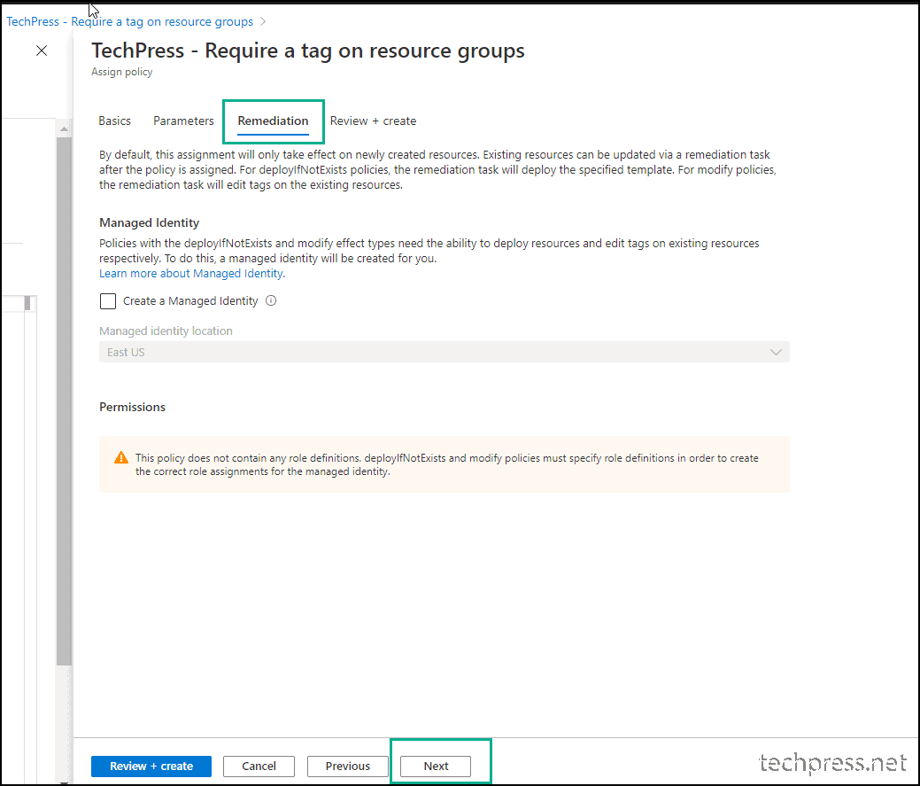The width and height of the screenshot is (920, 786).
Task: Click the blue Review + create button
Action: 151,766
